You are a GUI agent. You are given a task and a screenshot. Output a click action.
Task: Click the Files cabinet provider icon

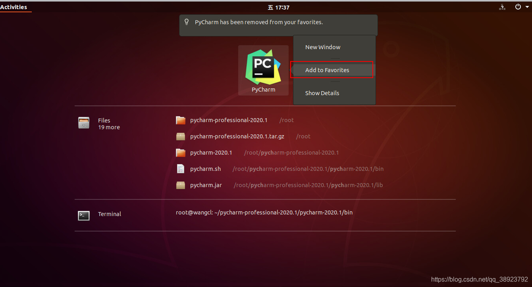coord(84,123)
